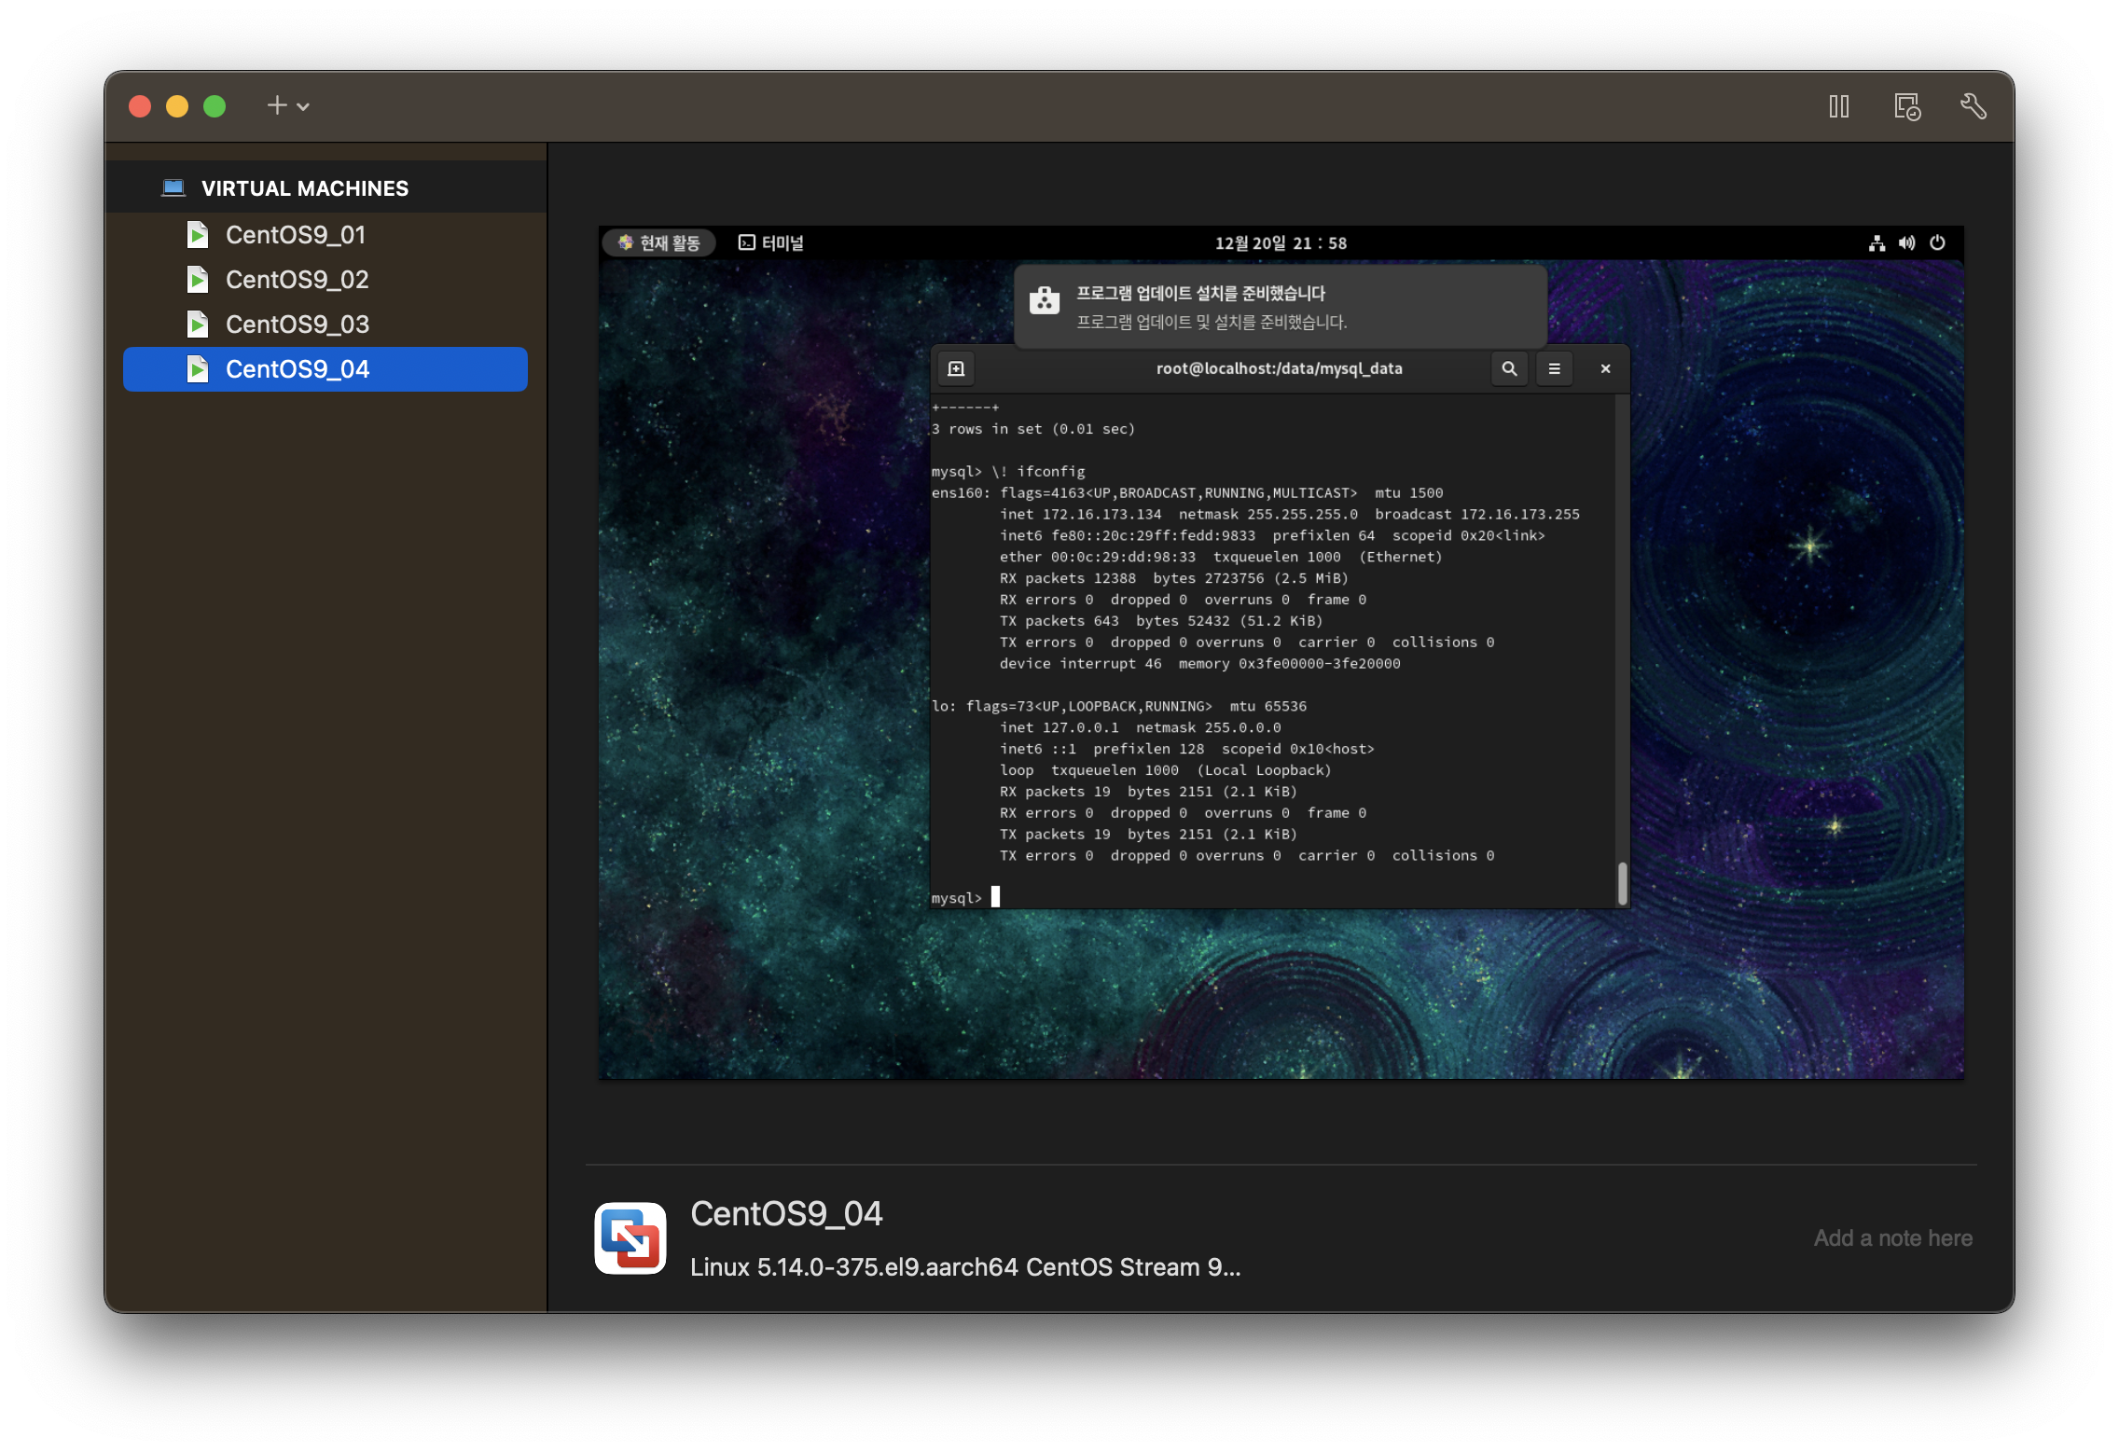2119x1451 pixels.
Task: Expand the chevron next to plus button
Action: [x=303, y=107]
